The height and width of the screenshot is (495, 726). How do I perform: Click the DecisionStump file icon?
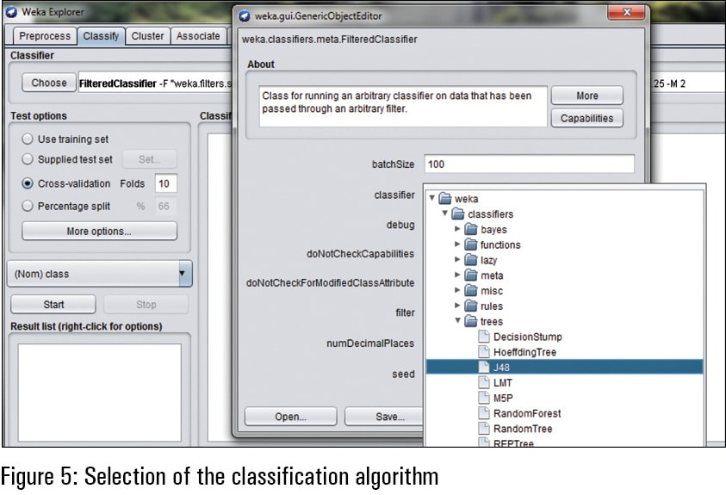(x=484, y=337)
